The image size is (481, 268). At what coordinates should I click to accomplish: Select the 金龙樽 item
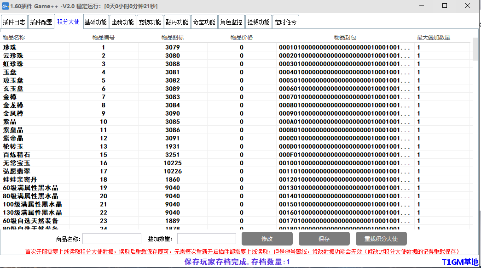click(x=235, y=105)
